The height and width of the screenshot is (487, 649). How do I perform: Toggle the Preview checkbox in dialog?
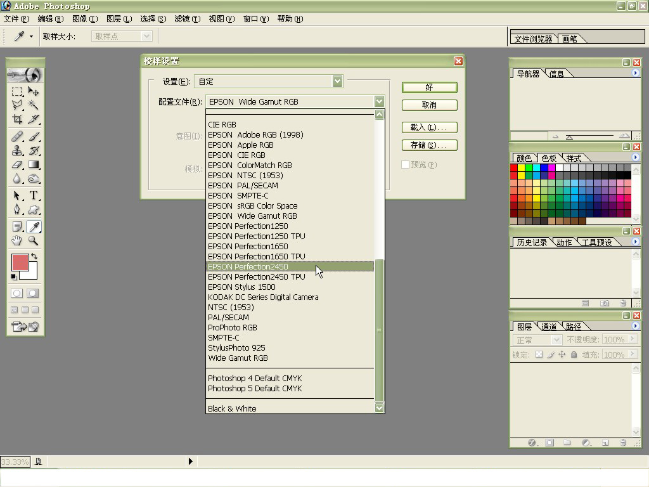point(405,165)
